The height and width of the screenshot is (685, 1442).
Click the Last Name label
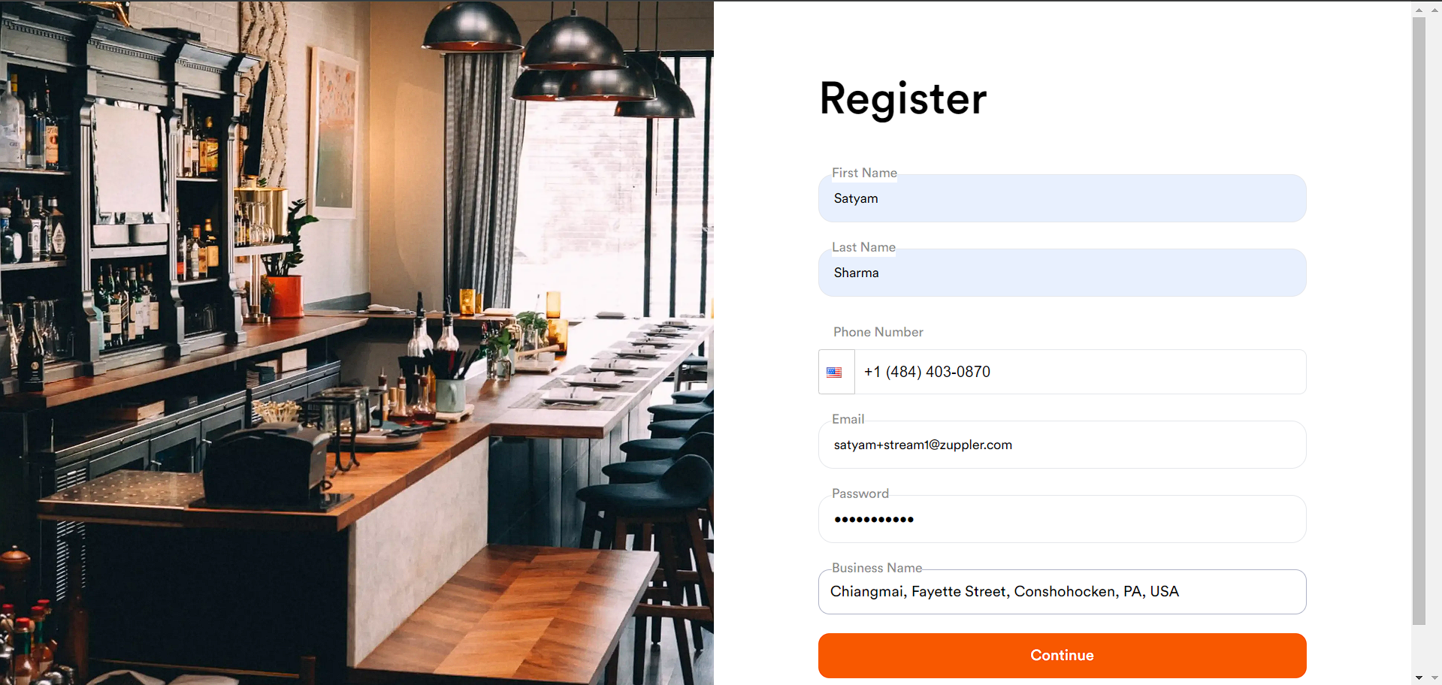(x=863, y=247)
